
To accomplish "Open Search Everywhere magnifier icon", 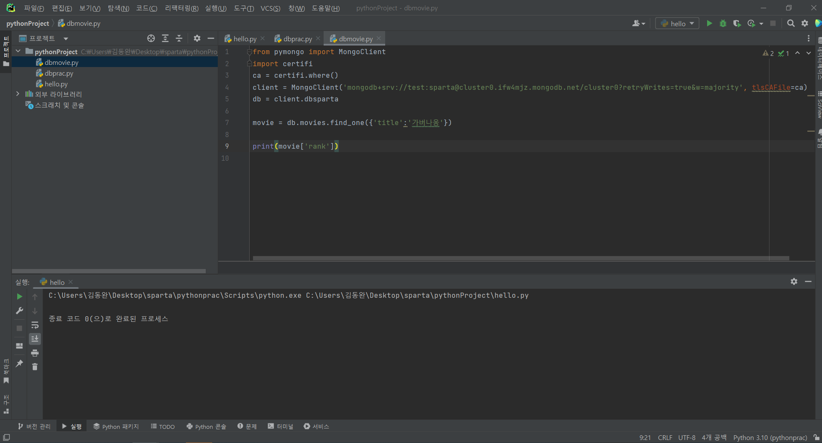I will [791, 23].
